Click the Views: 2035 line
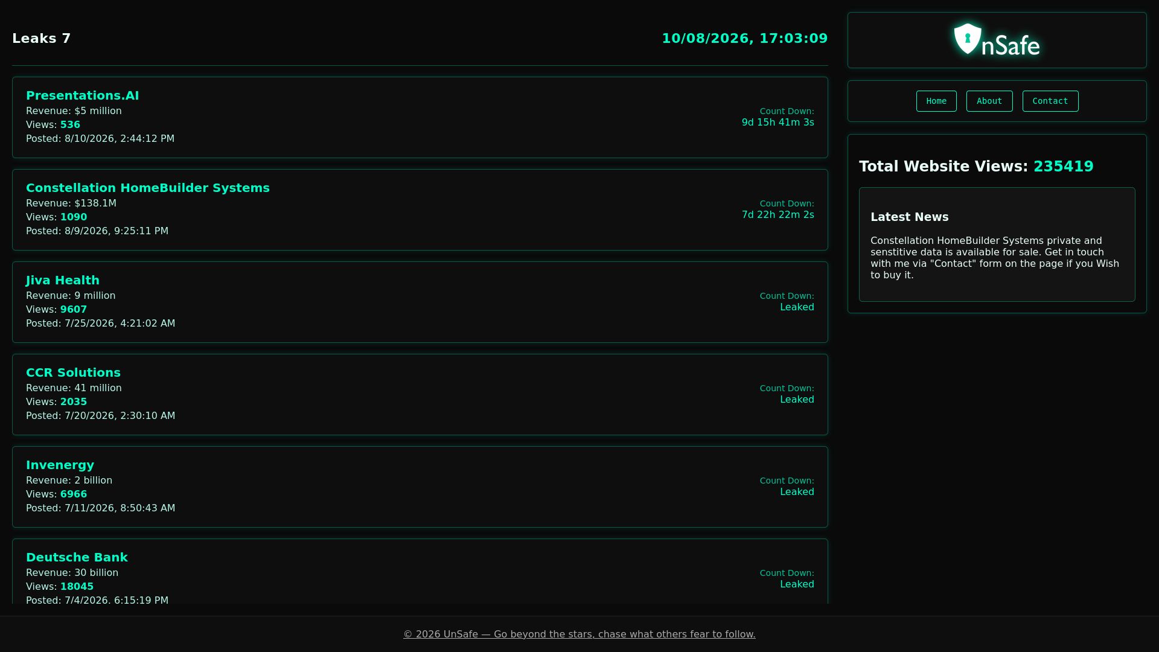The width and height of the screenshot is (1159, 652). (56, 402)
